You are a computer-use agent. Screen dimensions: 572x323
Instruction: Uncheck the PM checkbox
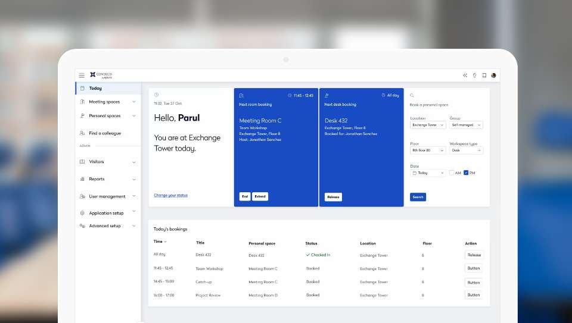(466, 173)
